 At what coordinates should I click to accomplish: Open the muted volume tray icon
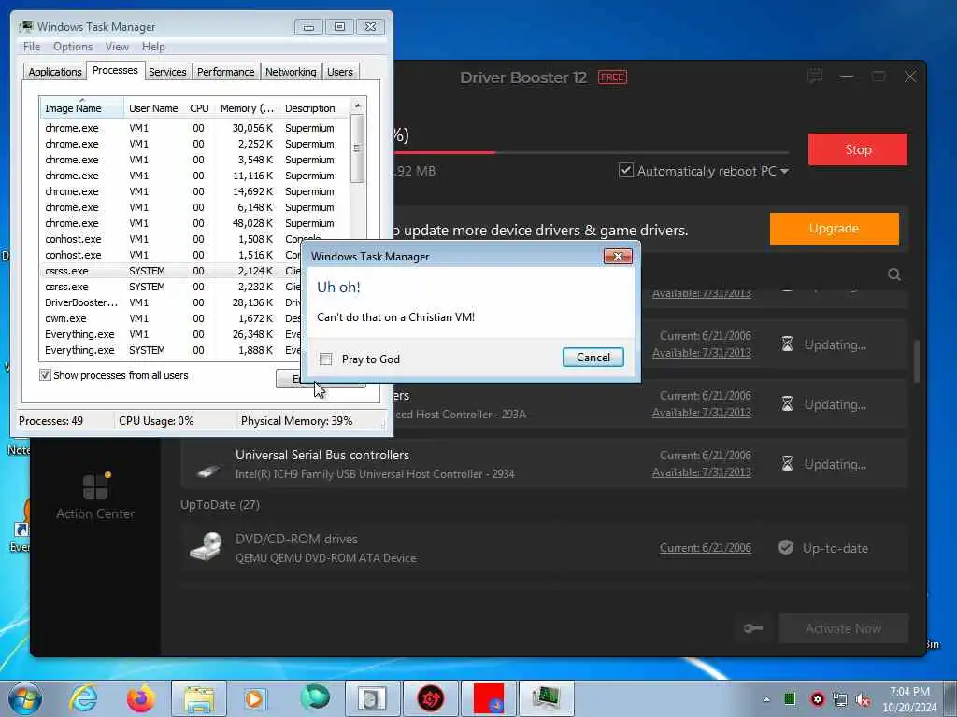863,700
